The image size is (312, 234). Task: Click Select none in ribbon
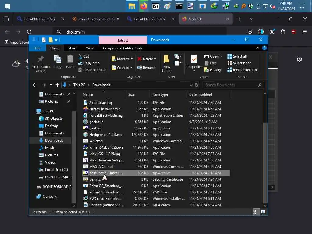239,63
